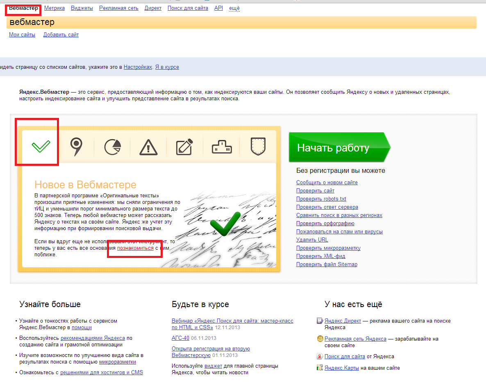486x382 pixels.
Task: Open Открыта регистрация на вторую Вебмастерскую link
Action: 211,352
